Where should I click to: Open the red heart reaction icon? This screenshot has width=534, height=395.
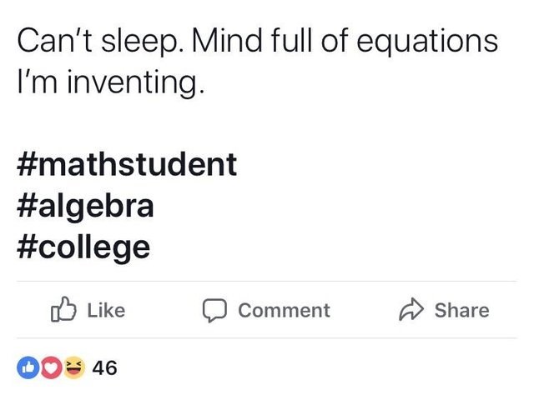click(x=49, y=367)
